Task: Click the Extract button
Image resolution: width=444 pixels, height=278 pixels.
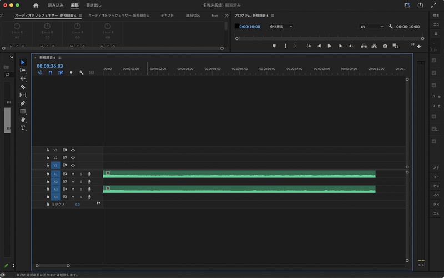Action: tap(374, 46)
